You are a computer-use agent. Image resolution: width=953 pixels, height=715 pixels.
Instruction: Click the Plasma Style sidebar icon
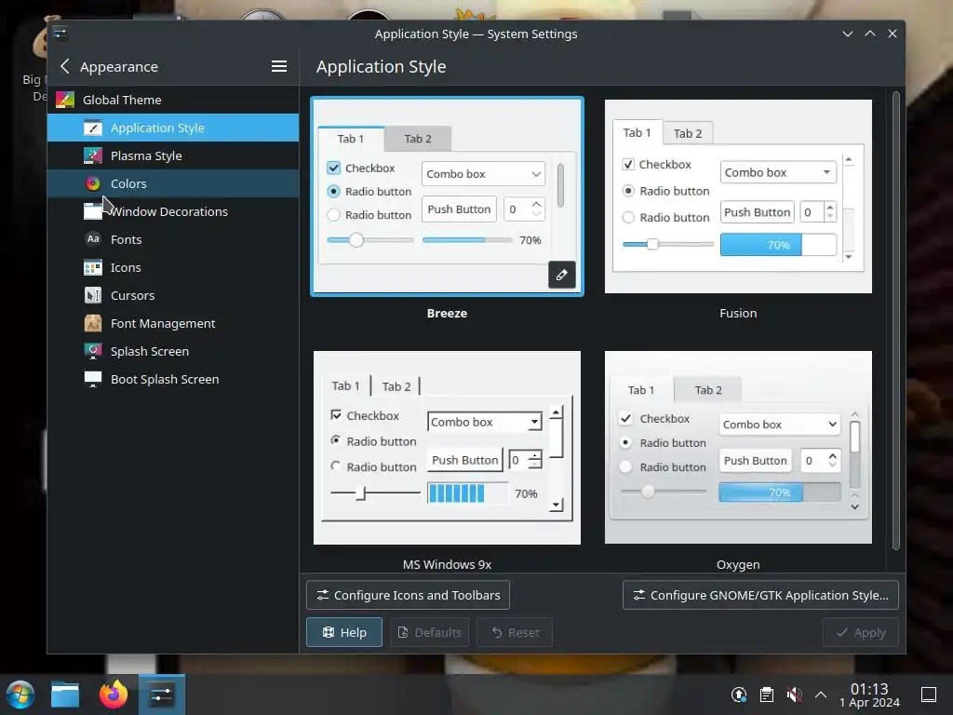tap(92, 155)
